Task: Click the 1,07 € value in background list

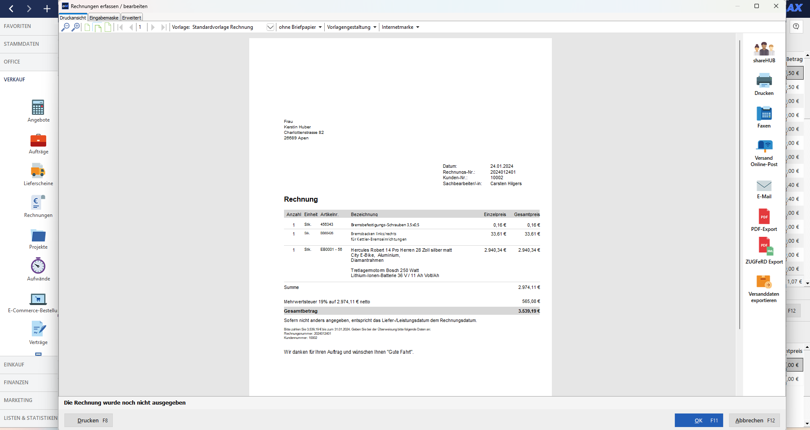Action: (x=794, y=282)
